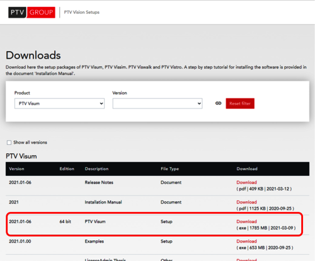Download the Examples setup exe
The height and width of the screenshot is (261, 315).
tap(246, 241)
